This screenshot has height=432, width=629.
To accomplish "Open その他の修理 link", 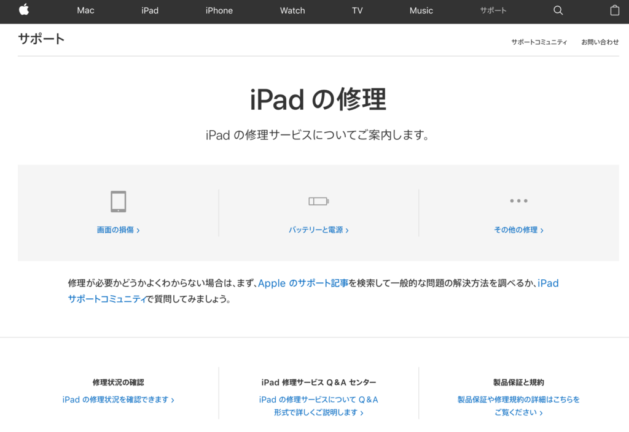I will click(518, 230).
